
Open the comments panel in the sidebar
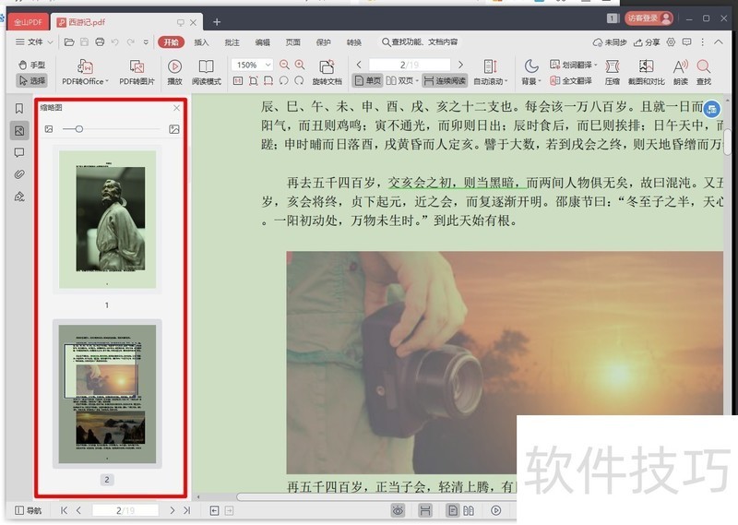click(x=18, y=152)
